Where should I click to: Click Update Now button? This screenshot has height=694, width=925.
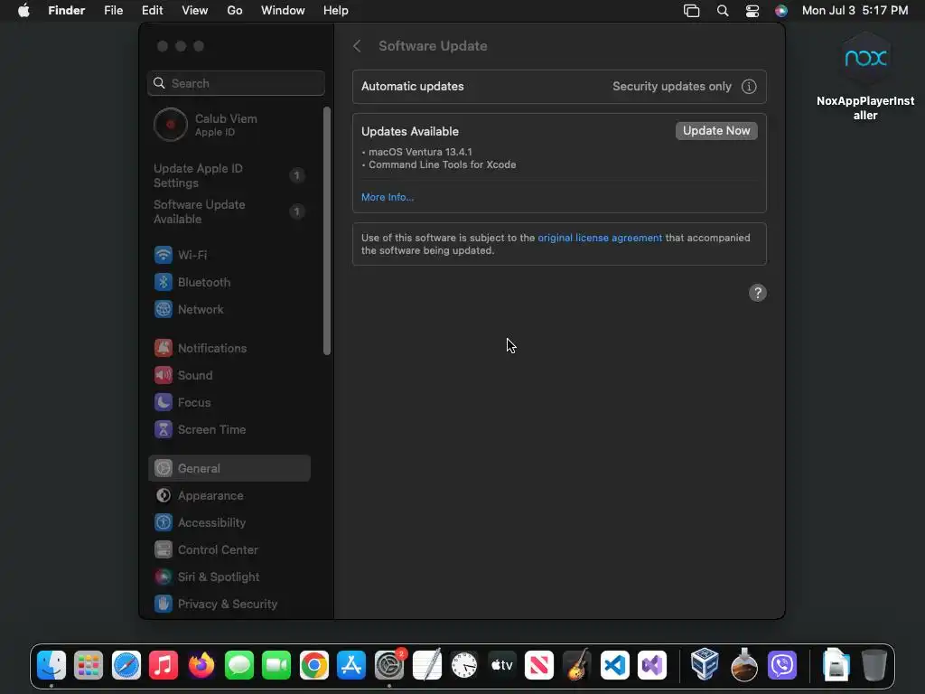pyautogui.click(x=716, y=130)
